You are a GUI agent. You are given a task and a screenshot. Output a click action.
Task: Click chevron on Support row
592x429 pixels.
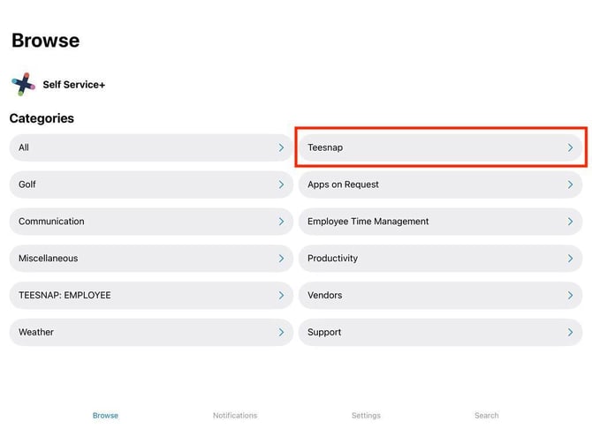[570, 333]
